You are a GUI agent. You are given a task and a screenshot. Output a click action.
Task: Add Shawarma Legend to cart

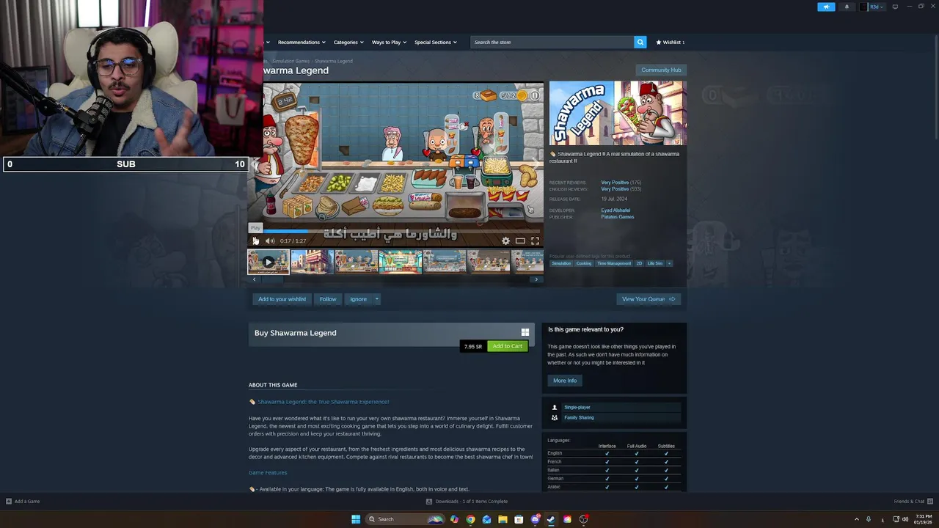click(508, 346)
